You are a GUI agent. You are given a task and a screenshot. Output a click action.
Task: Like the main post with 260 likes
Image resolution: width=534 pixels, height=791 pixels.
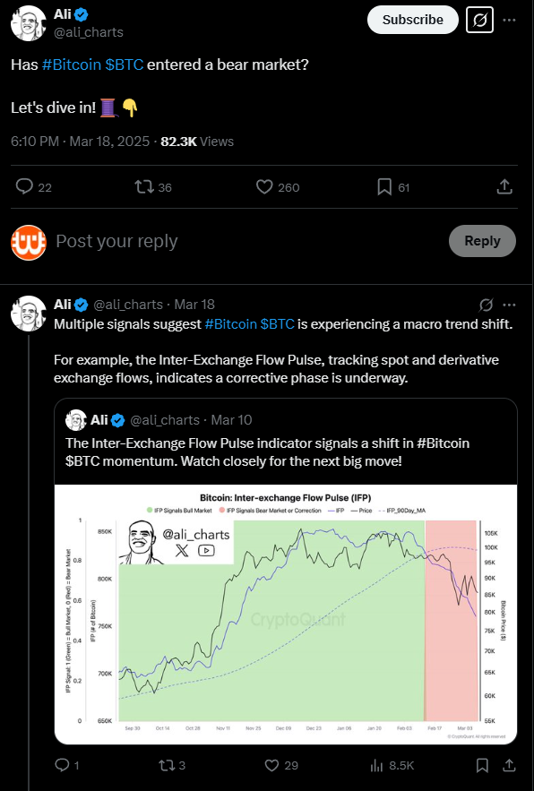pyautogui.click(x=278, y=187)
